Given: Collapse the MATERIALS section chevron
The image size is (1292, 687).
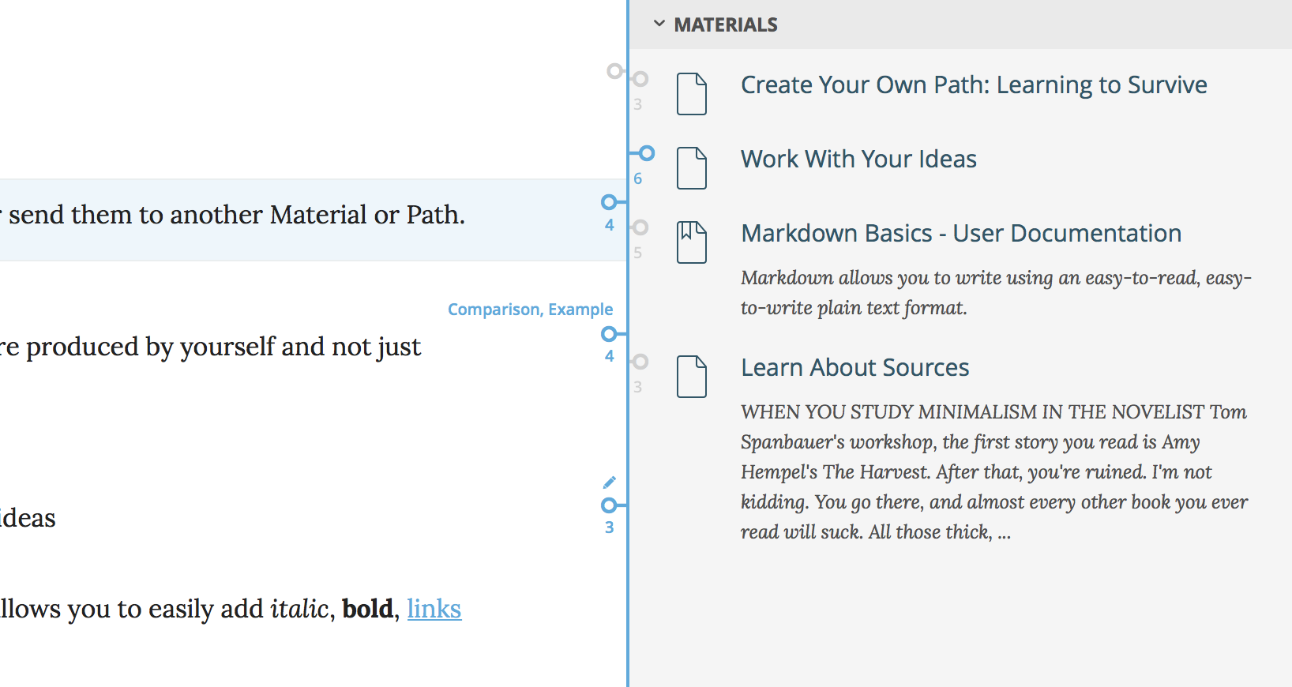Looking at the screenshot, I should click(x=659, y=24).
